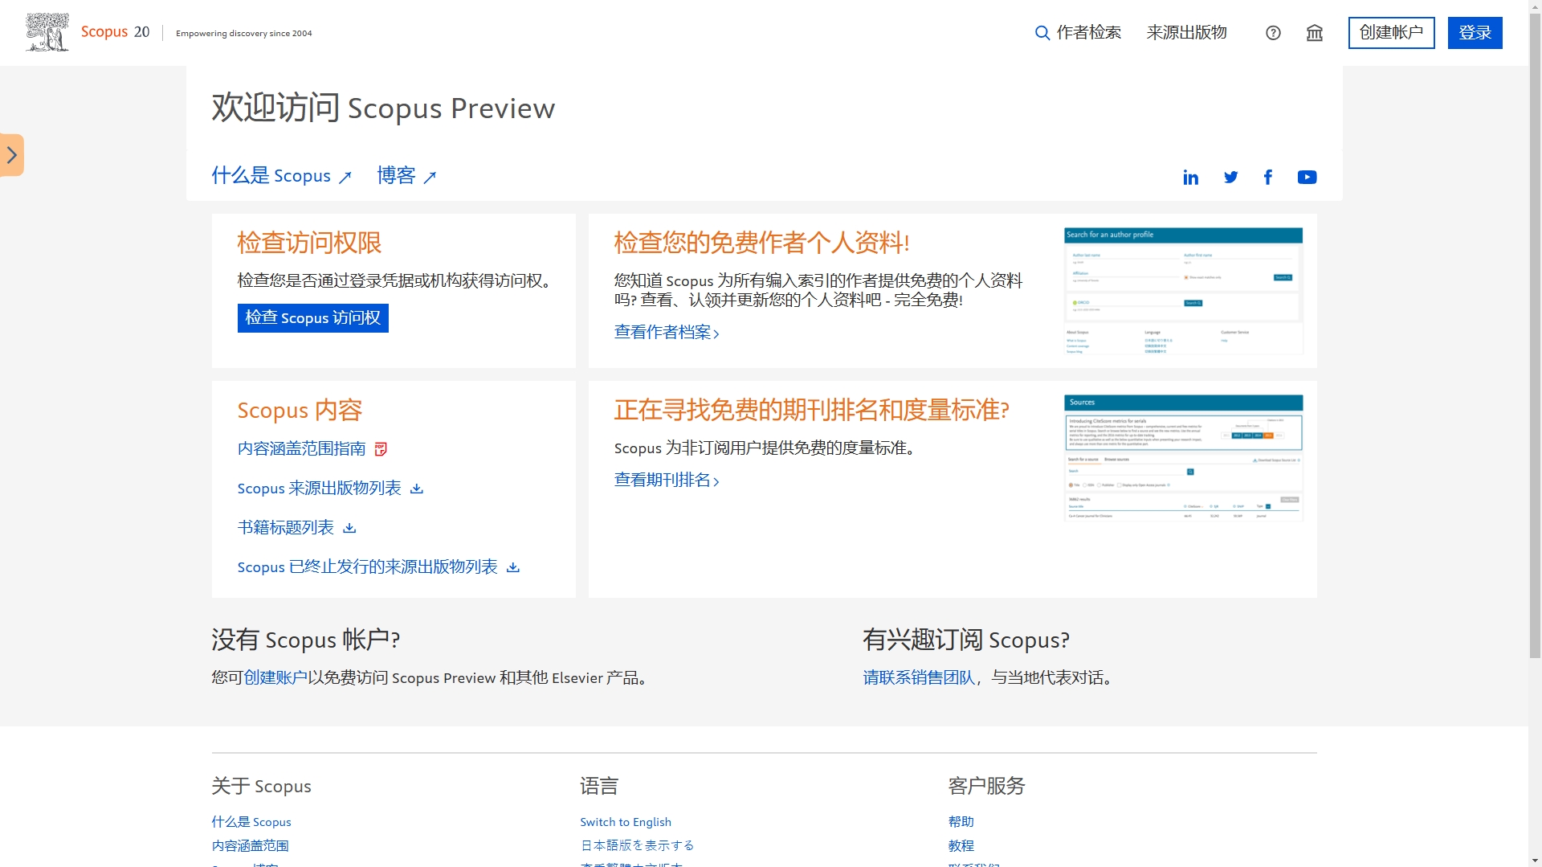Click the 请联系销售团队 link
Image resolution: width=1542 pixels, height=867 pixels.
pos(920,678)
